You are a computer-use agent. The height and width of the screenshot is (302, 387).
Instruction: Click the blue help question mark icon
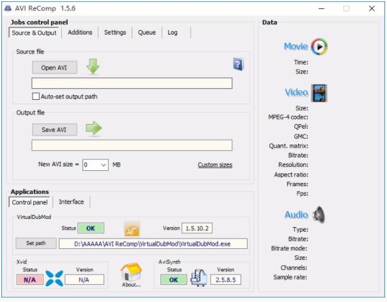pos(238,64)
